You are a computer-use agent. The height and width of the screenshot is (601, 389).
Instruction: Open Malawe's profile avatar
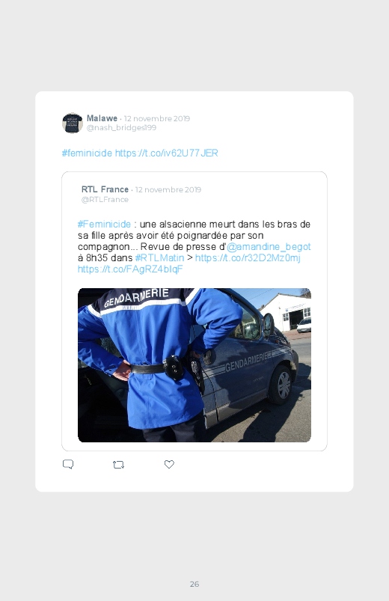coord(73,123)
